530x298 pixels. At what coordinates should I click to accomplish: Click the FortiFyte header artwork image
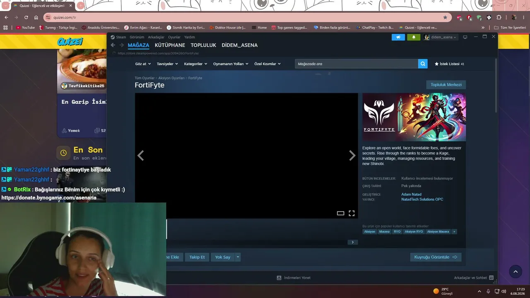[x=414, y=117]
